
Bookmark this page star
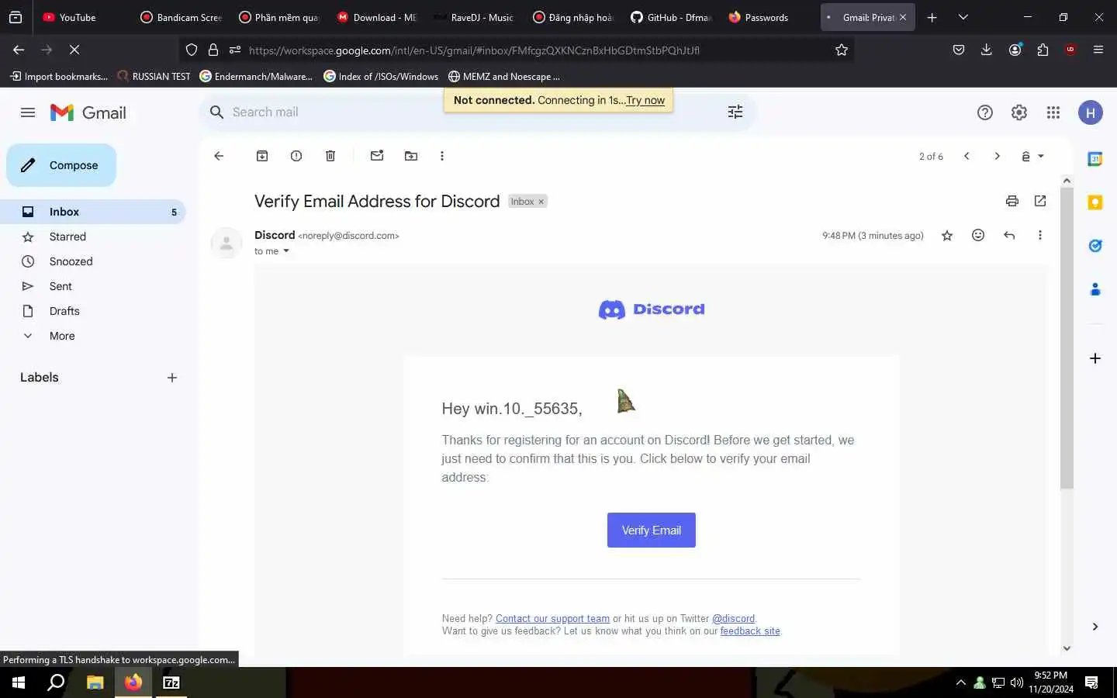click(x=842, y=50)
